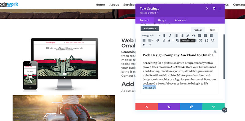
Task: Switch to the Visual editor tab
Action: pyautogui.click(x=198, y=30)
